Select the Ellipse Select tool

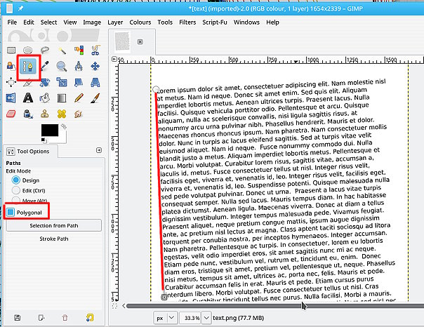click(27, 51)
